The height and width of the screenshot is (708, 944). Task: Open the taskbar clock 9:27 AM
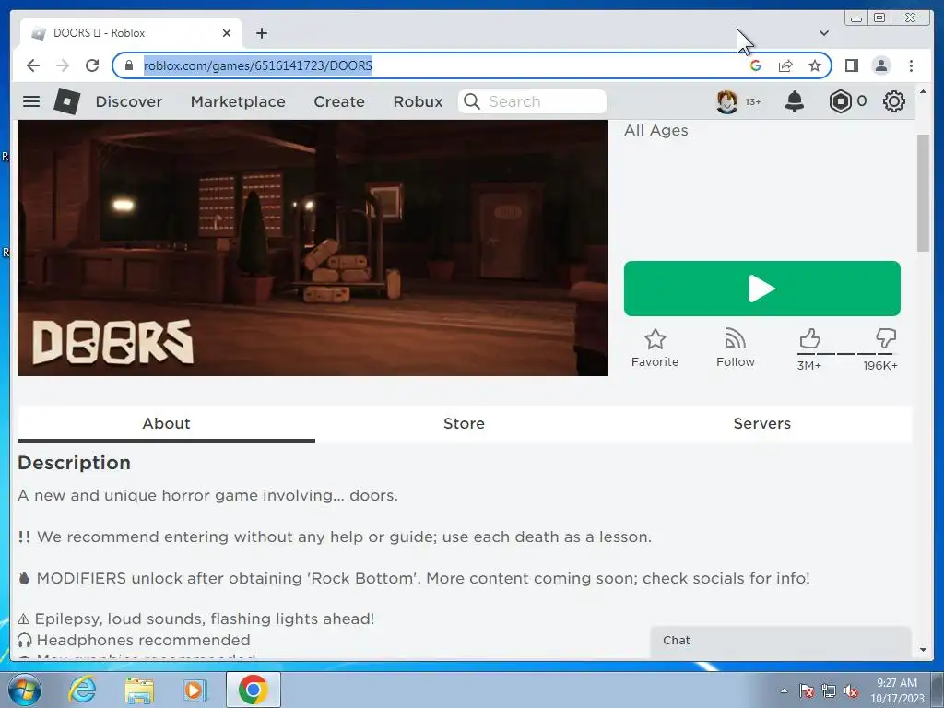tap(897, 690)
